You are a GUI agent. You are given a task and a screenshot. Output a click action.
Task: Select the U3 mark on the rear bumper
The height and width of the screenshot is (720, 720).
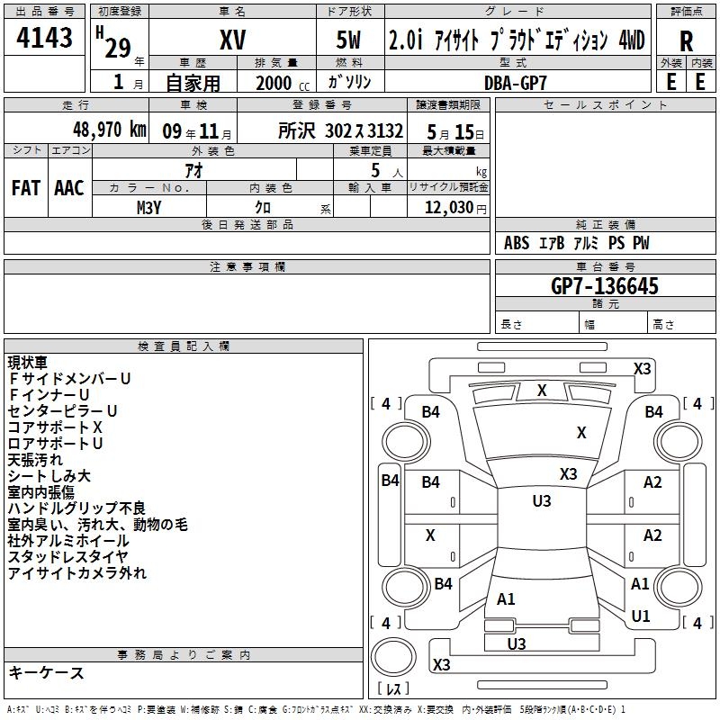517,643
